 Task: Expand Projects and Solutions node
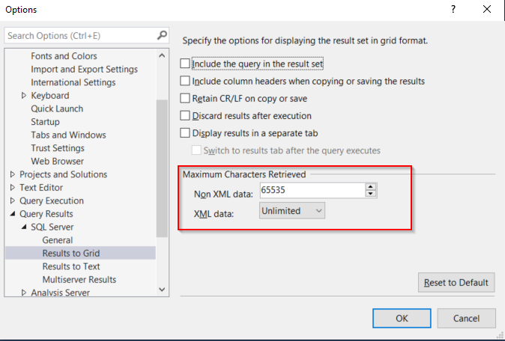[x=13, y=174]
